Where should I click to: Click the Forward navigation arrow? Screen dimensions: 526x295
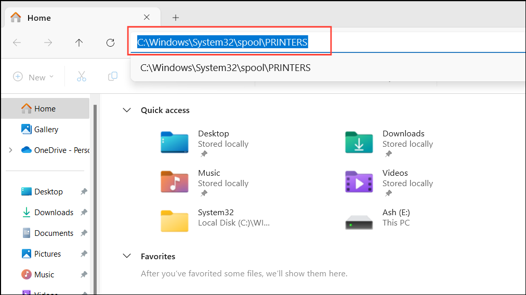click(x=48, y=43)
